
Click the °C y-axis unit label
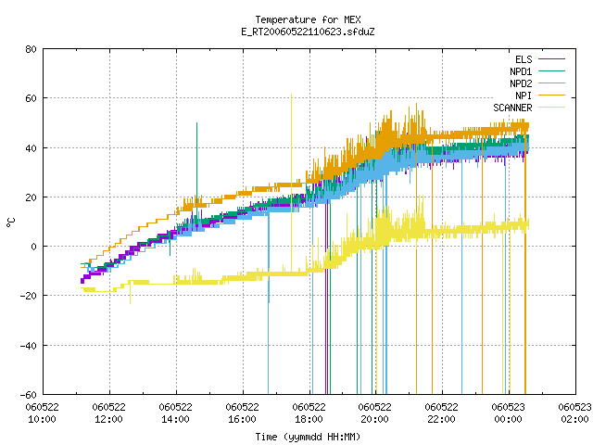coord(11,222)
